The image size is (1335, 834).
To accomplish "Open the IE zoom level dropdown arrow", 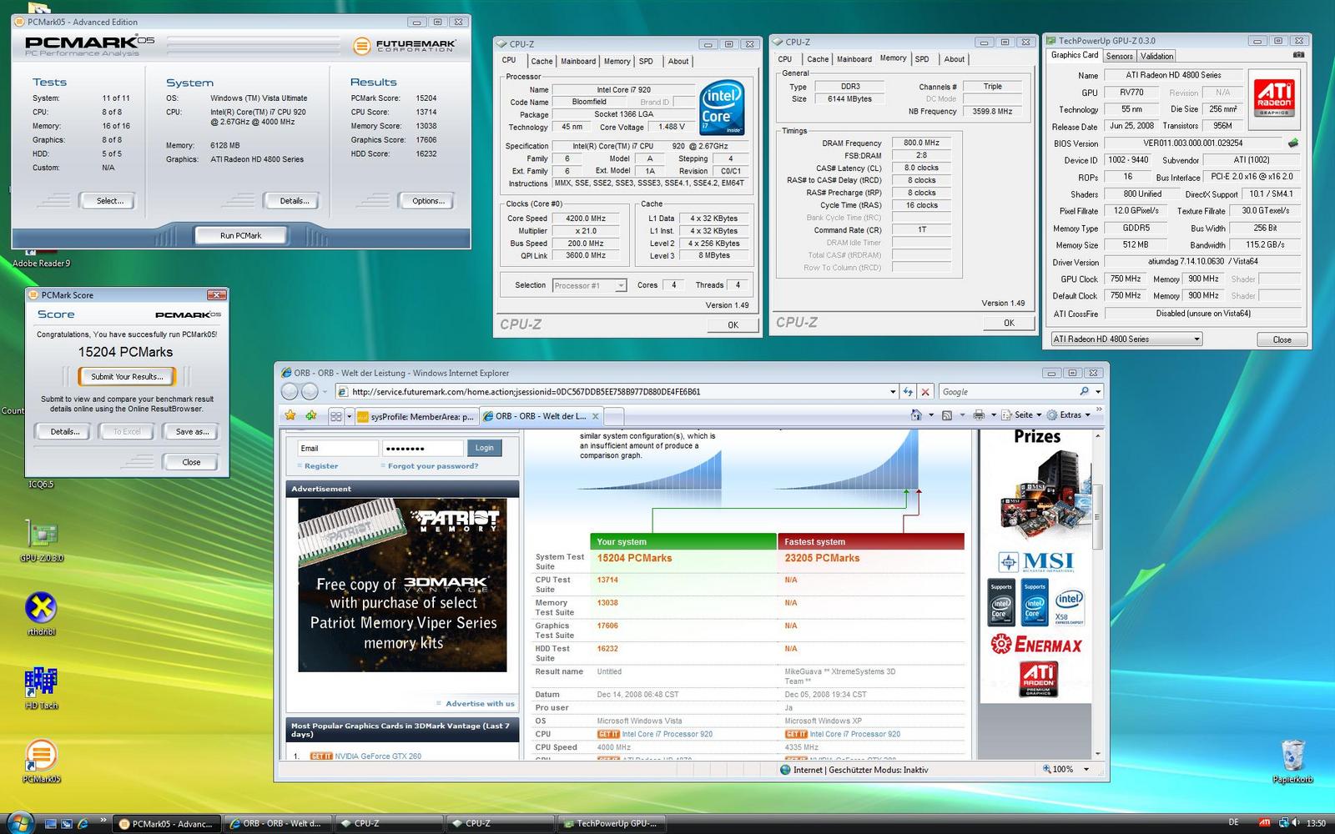I will pos(1086,770).
